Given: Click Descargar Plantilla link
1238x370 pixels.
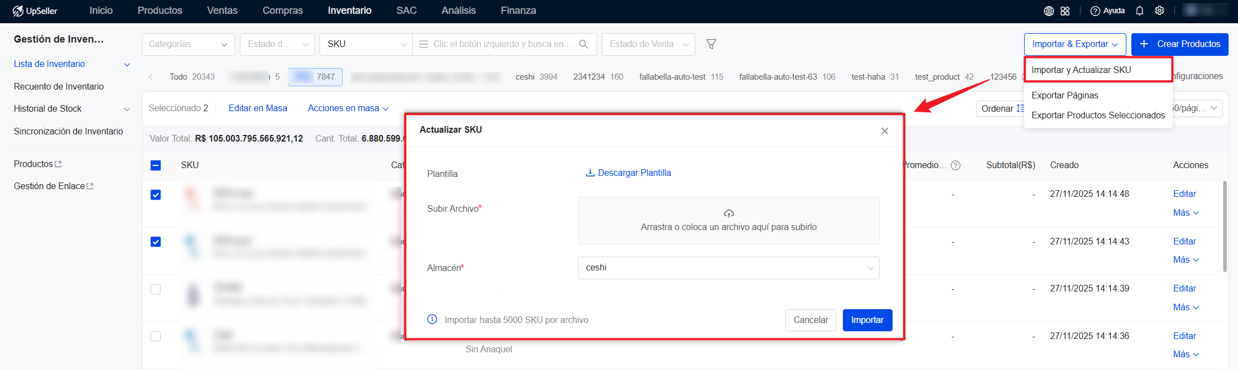Looking at the screenshot, I should 628,173.
